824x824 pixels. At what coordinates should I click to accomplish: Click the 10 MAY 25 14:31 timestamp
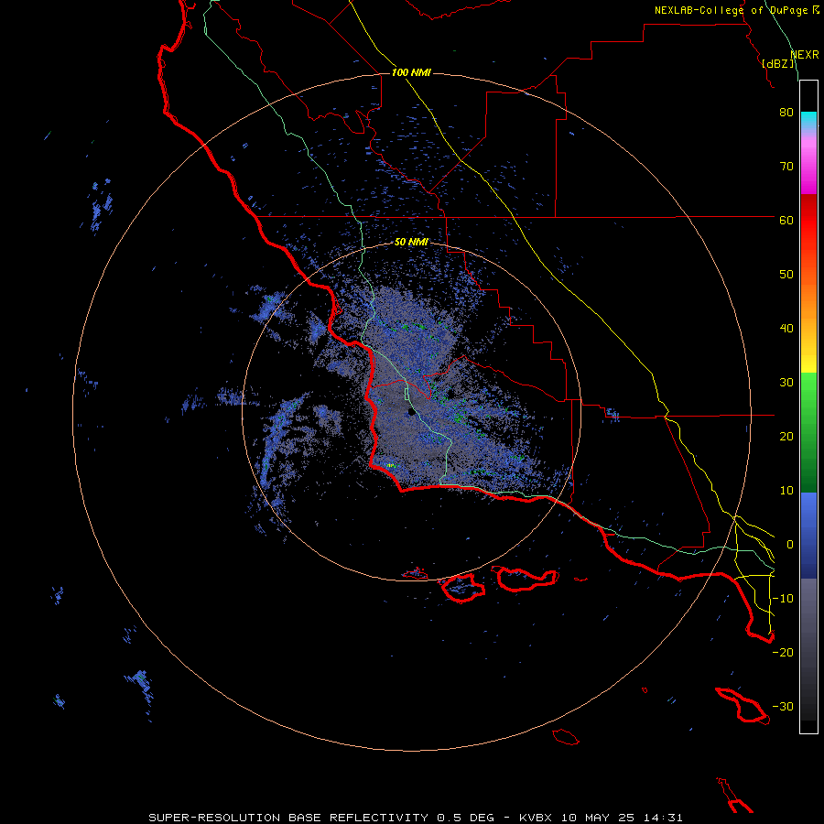(622, 818)
